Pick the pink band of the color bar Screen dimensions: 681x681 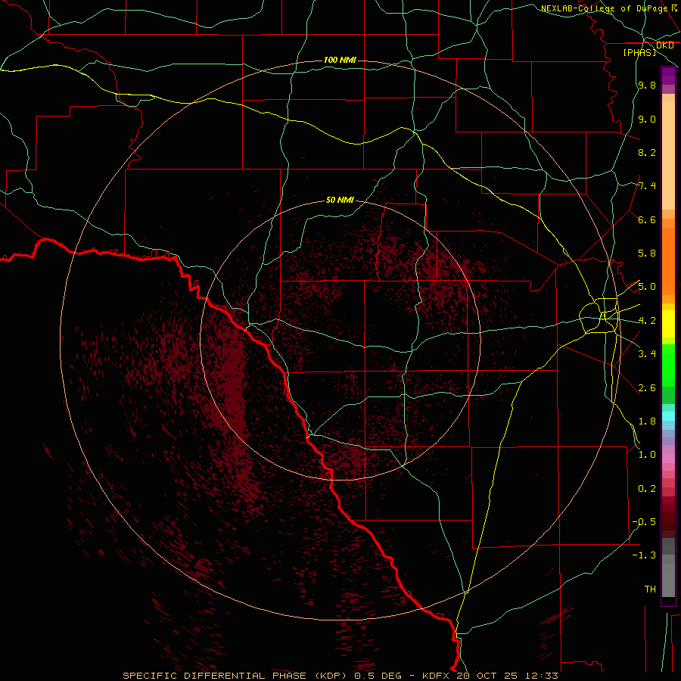668,459
